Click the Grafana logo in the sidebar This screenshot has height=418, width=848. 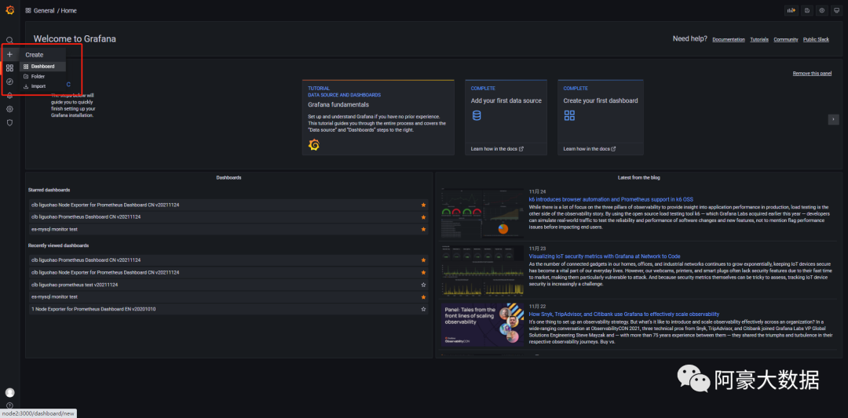coord(9,9)
